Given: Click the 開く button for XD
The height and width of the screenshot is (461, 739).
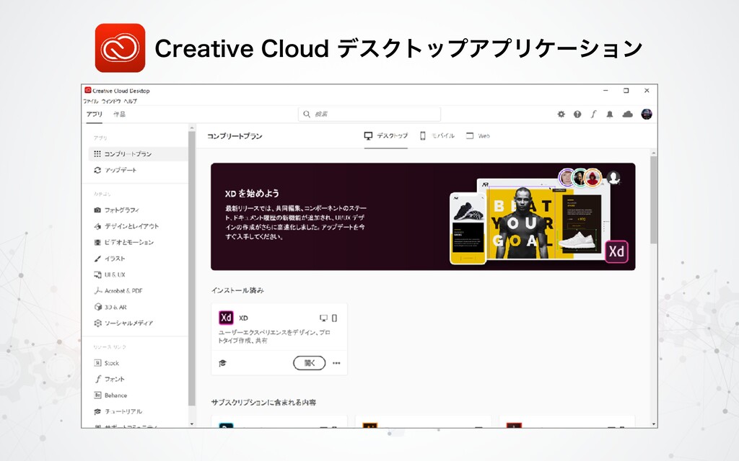Looking at the screenshot, I should [309, 363].
